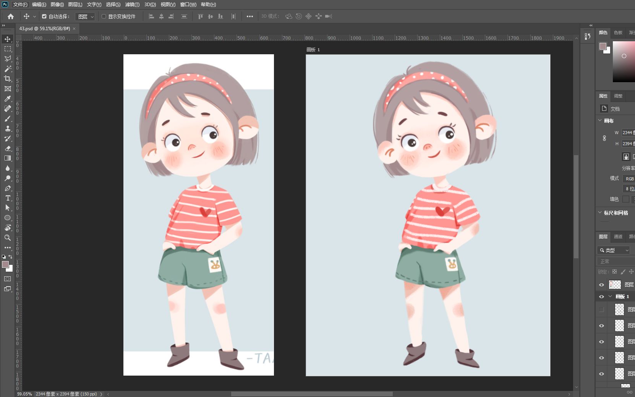Select the Spot Healing Brush tool
635x397 pixels.
(x=8, y=109)
